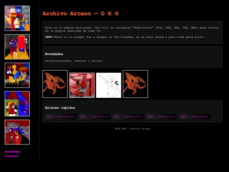Open the sidebar artwork with the blue dragon
This screenshot has height=172, width=229.
[17, 104]
